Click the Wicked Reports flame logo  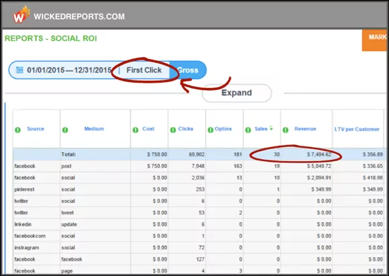[x=21, y=15]
